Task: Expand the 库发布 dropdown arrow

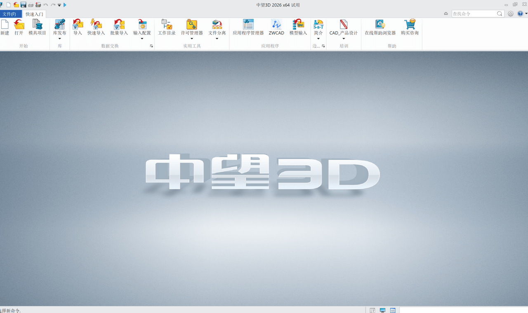Action: click(x=60, y=39)
